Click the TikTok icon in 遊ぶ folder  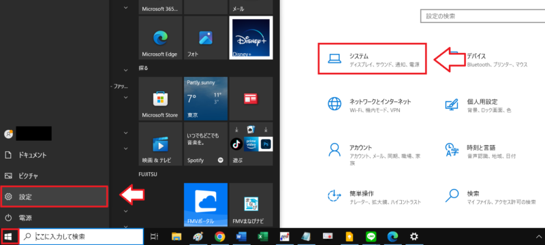(236, 144)
